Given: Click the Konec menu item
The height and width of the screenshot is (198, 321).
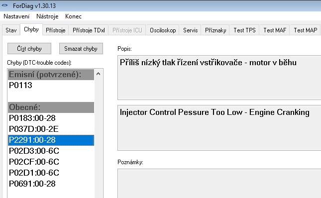Looking at the screenshot, I should pyautogui.click(x=73, y=16).
